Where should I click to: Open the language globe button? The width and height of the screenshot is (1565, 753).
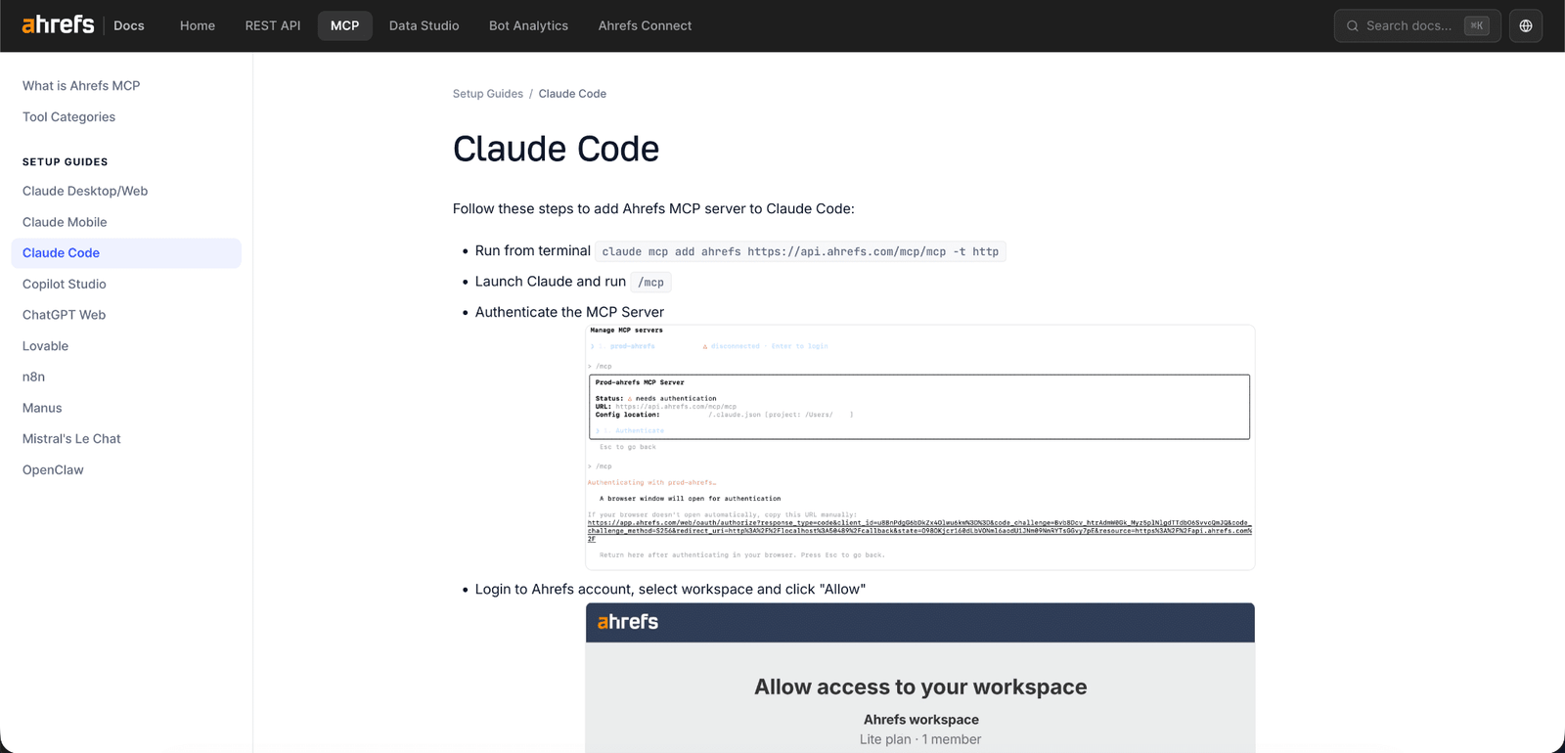pos(1526,25)
